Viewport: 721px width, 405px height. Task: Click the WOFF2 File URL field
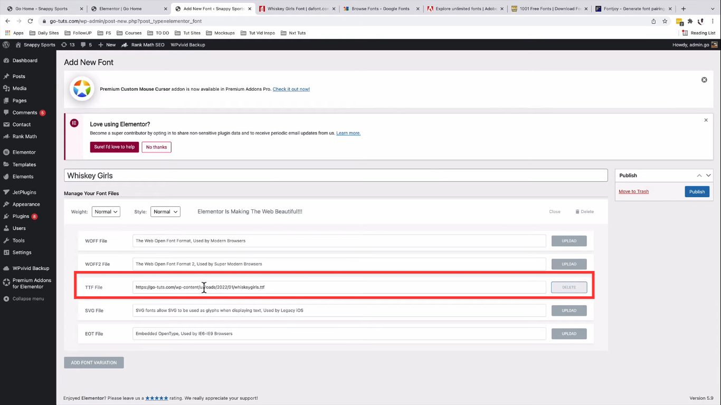point(339,264)
